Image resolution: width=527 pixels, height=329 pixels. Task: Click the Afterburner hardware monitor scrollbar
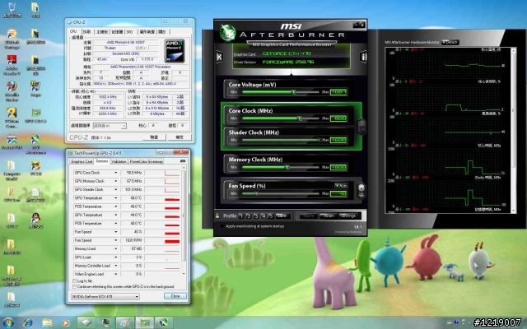(x=513, y=130)
